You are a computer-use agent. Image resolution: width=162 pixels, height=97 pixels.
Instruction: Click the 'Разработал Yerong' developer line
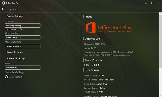point(108,52)
